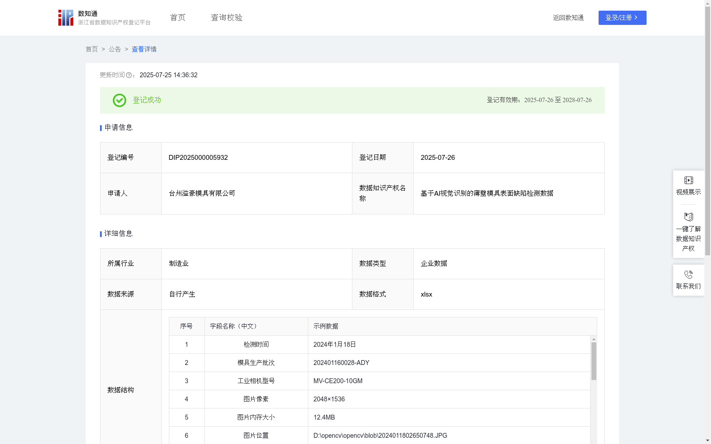This screenshot has width=711, height=444.
Task: Click the 返回数知通 link
Action: 568,18
